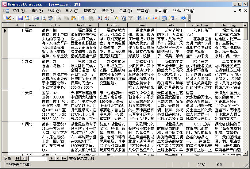This screenshot has height=169, width=250.
Task: Go to last record button
Action: coord(58,159)
